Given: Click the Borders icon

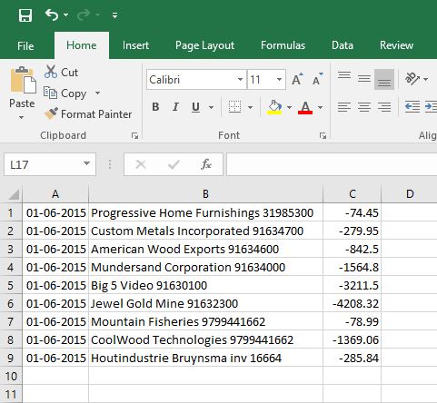Looking at the screenshot, I should pos(234,107).
